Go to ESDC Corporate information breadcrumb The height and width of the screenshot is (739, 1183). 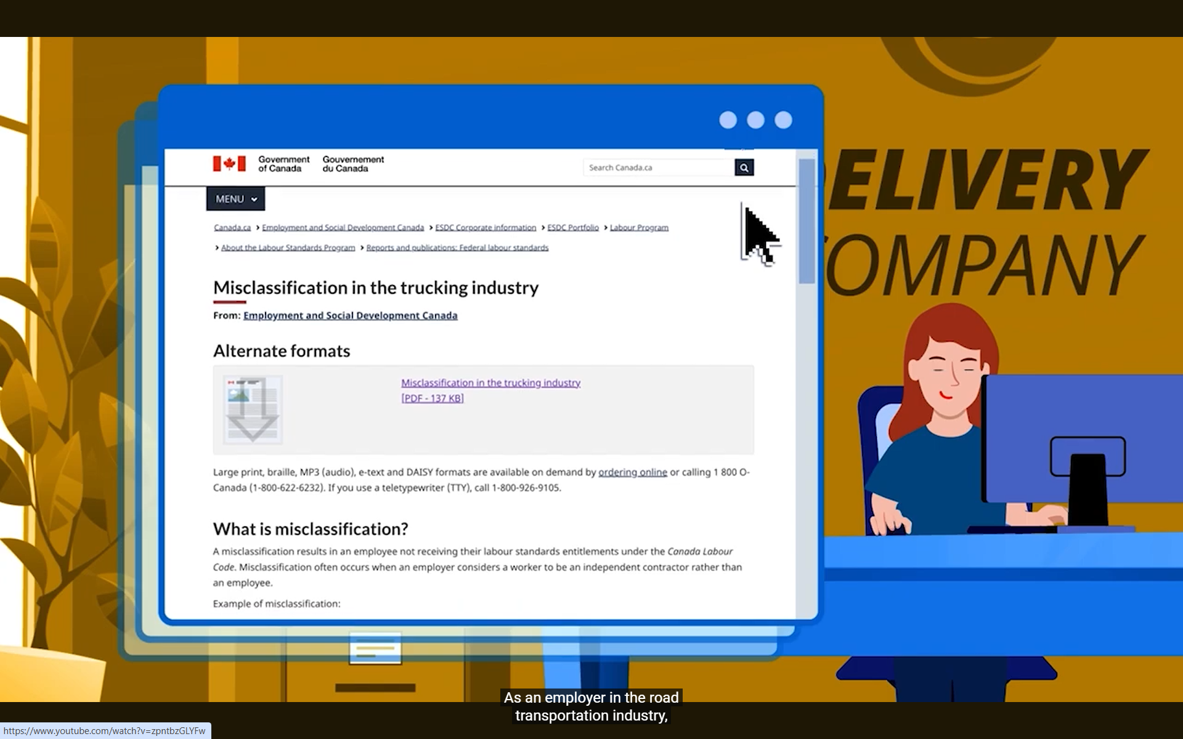486,228
